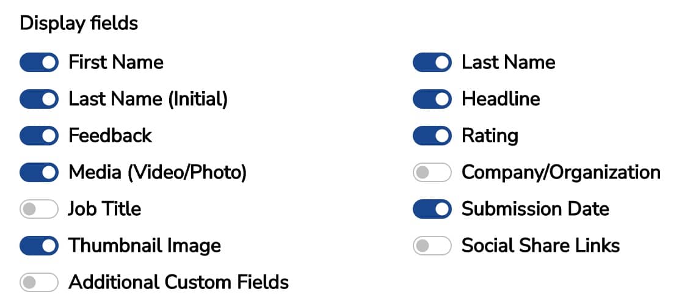679x308 pixels.
Task: Switch off the Headline toggle
Action: (x=432, y=99)
